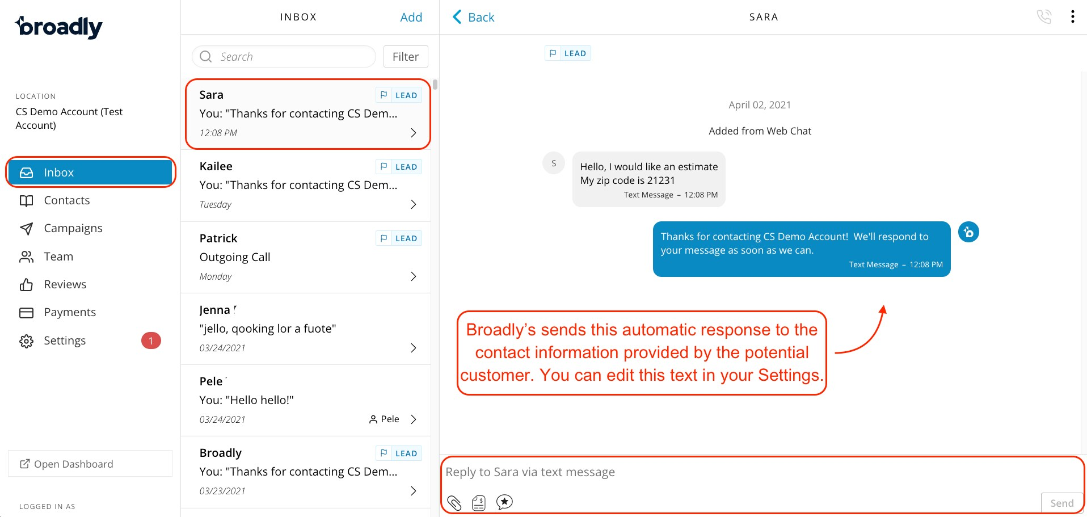View the Reviews section
This screenshot has width=1087, height=517.
[x=65, y=284]
